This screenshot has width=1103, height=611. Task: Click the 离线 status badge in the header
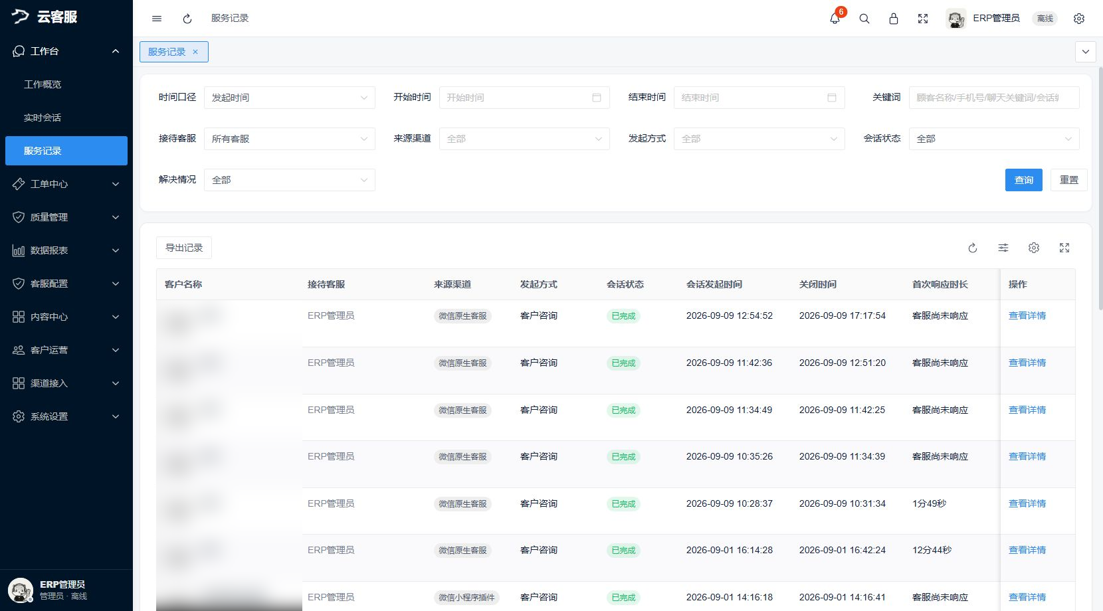tap(1045, 19)
